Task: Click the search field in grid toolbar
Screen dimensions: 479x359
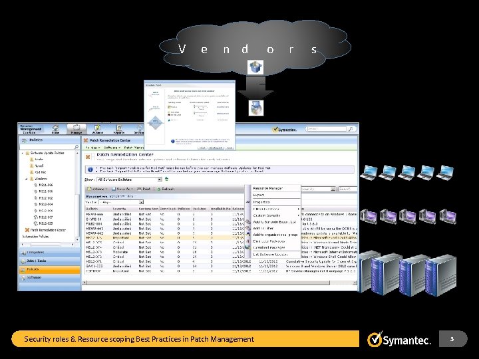Action: (x=348, y=189)
